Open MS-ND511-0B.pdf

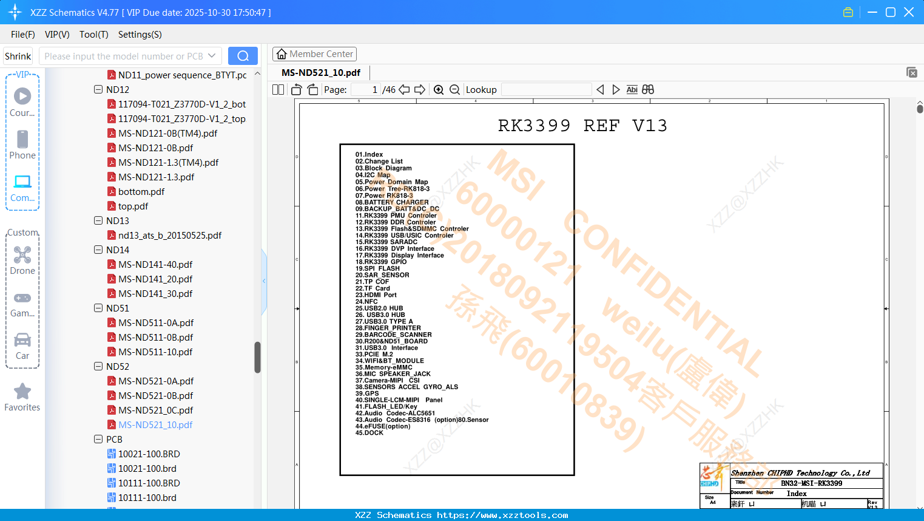click(155, 338)
